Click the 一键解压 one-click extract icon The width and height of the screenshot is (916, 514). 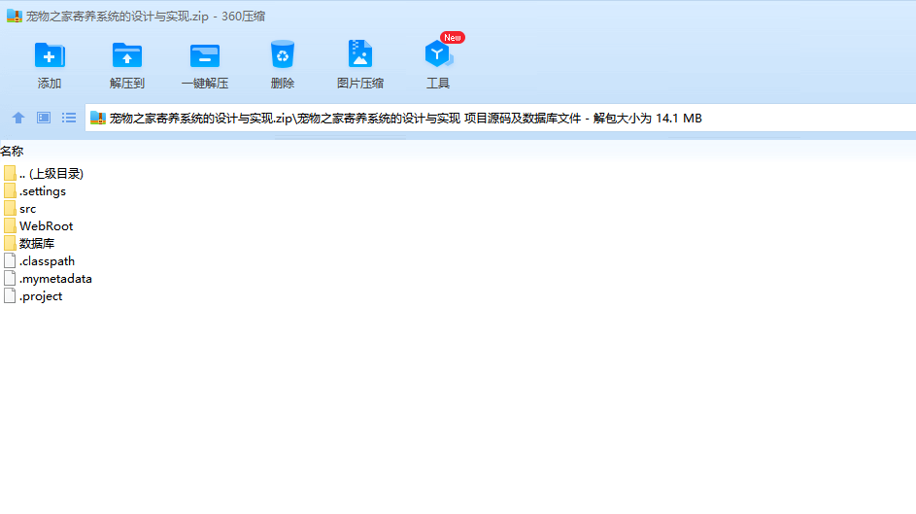tap(204, 56)
